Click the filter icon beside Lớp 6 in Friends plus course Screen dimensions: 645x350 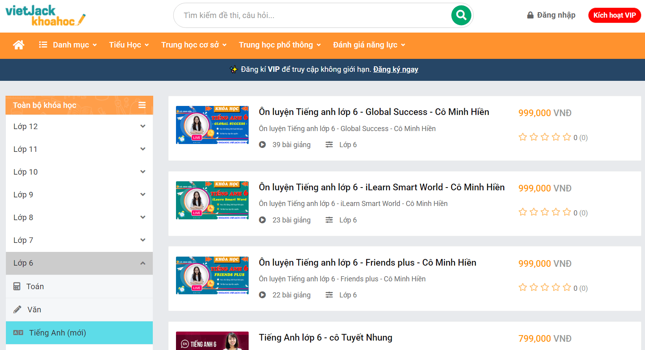pos(329,295)
